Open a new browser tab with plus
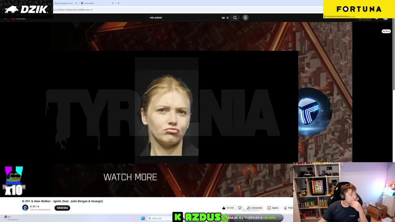 [118, 3]
